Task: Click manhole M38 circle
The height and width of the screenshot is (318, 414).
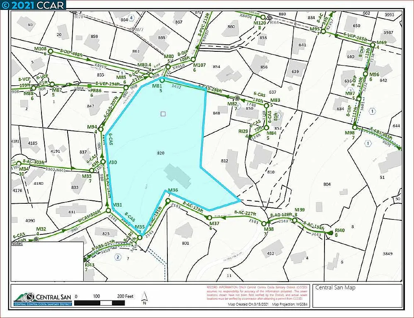Action: point(266,224)
